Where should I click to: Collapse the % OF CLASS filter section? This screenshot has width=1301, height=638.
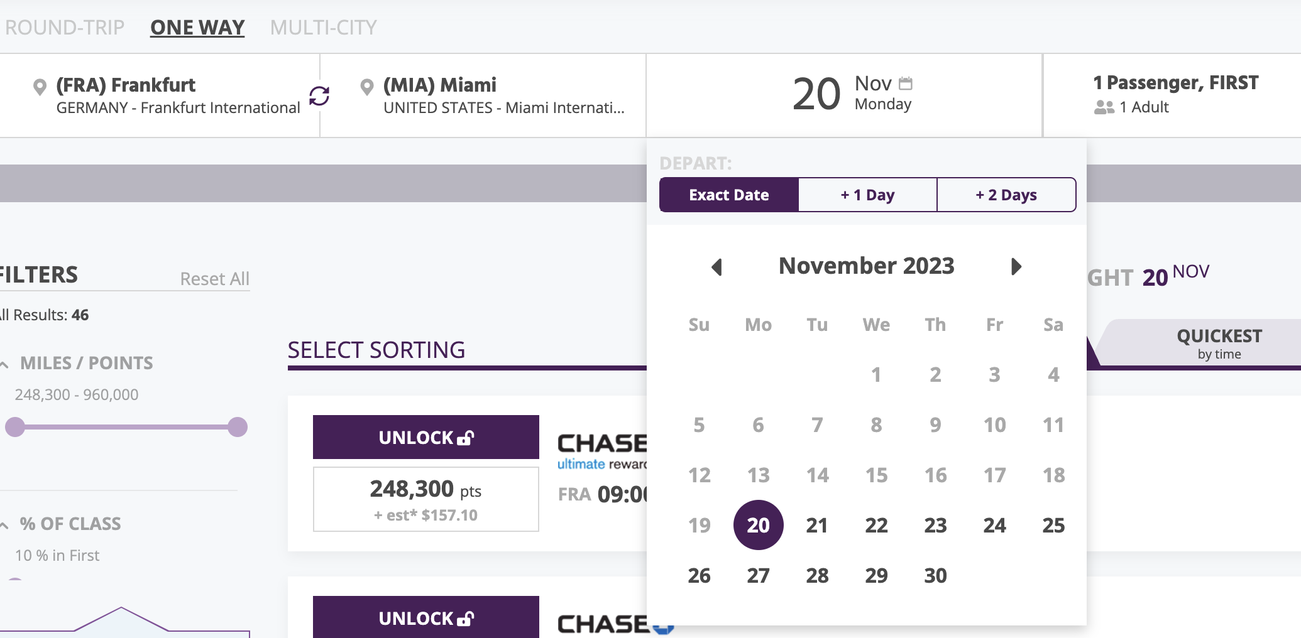pos(5,525)
